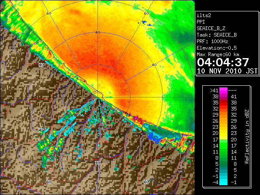Click the '60' range label in southwest terrain

49,182
